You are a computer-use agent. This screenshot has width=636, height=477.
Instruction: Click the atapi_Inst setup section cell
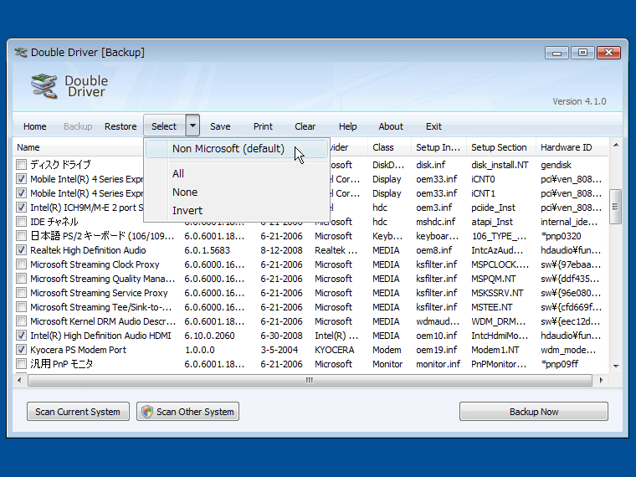coord(491,222)
